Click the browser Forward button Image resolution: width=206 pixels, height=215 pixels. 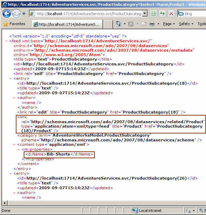point(16,14)
